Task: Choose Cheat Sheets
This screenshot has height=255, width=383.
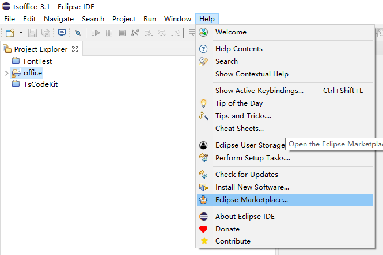Action: 285,129
